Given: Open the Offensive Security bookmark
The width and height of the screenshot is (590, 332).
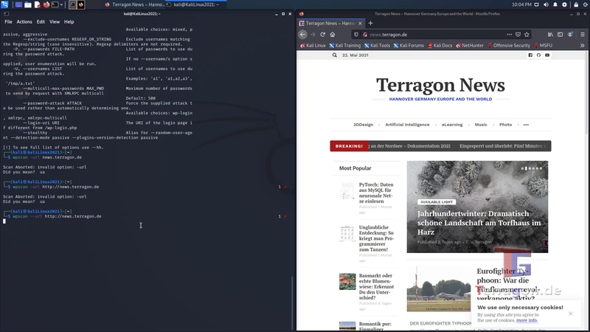Looking at the screenshot, I should tap(509, 46).
